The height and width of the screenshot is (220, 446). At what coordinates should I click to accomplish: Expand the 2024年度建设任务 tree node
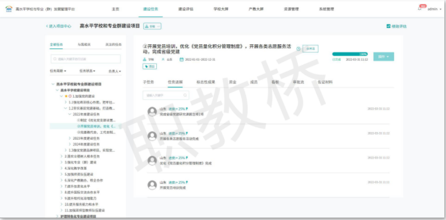(x=70, y=144)
